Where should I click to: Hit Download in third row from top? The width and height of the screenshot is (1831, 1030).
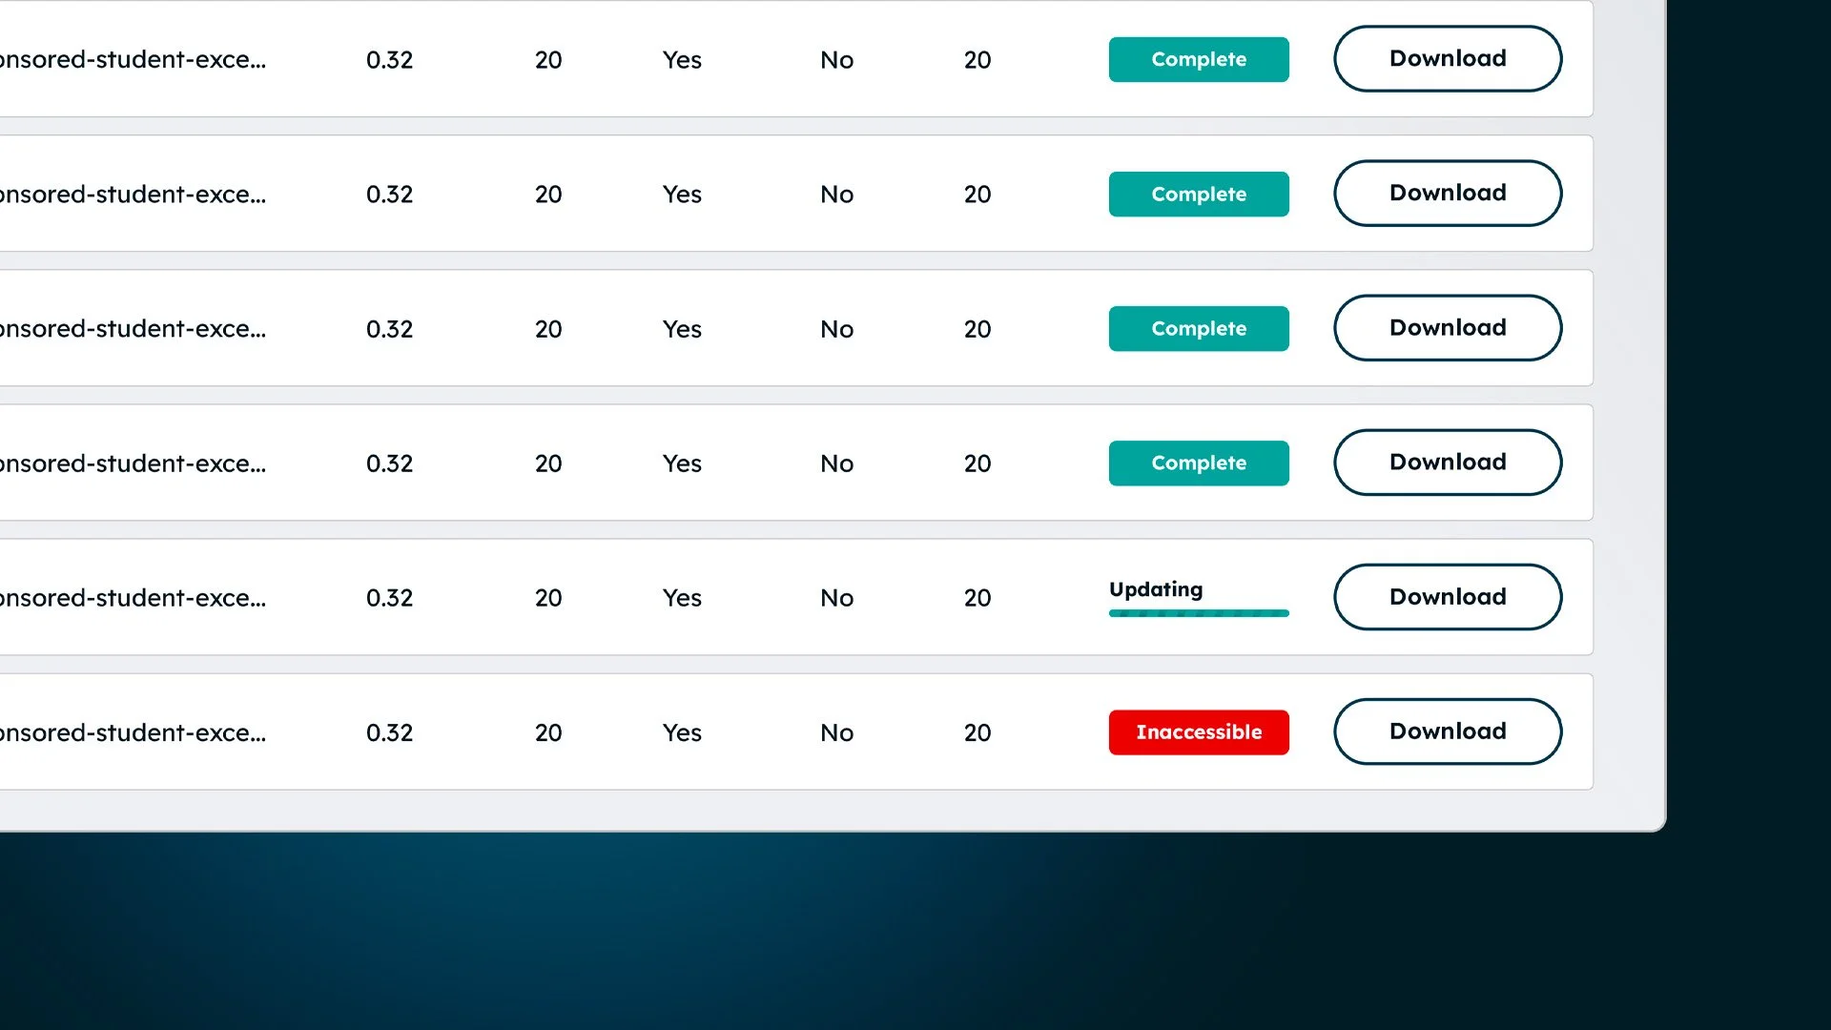(1447, 328)
